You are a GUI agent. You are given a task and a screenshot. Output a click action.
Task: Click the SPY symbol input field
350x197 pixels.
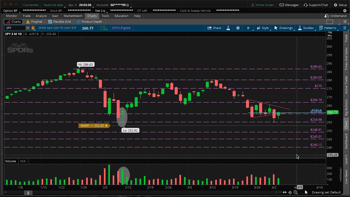(15, 28)
